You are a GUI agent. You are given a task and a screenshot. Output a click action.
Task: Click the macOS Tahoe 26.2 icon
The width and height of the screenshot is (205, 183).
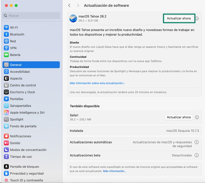coord(73,18)
